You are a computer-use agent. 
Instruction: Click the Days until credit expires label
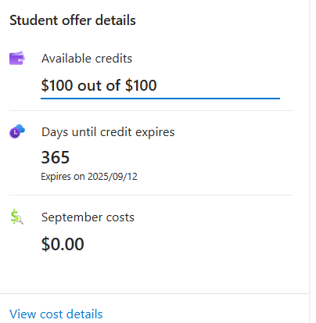point(108,132)
